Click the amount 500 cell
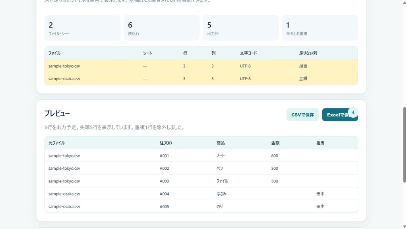Screen dimensions: 407x229 (x=275, y=181)
